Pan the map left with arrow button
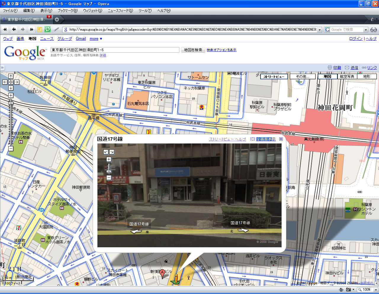The height and width of the screenshot is (294, 379). pos(5,82)
